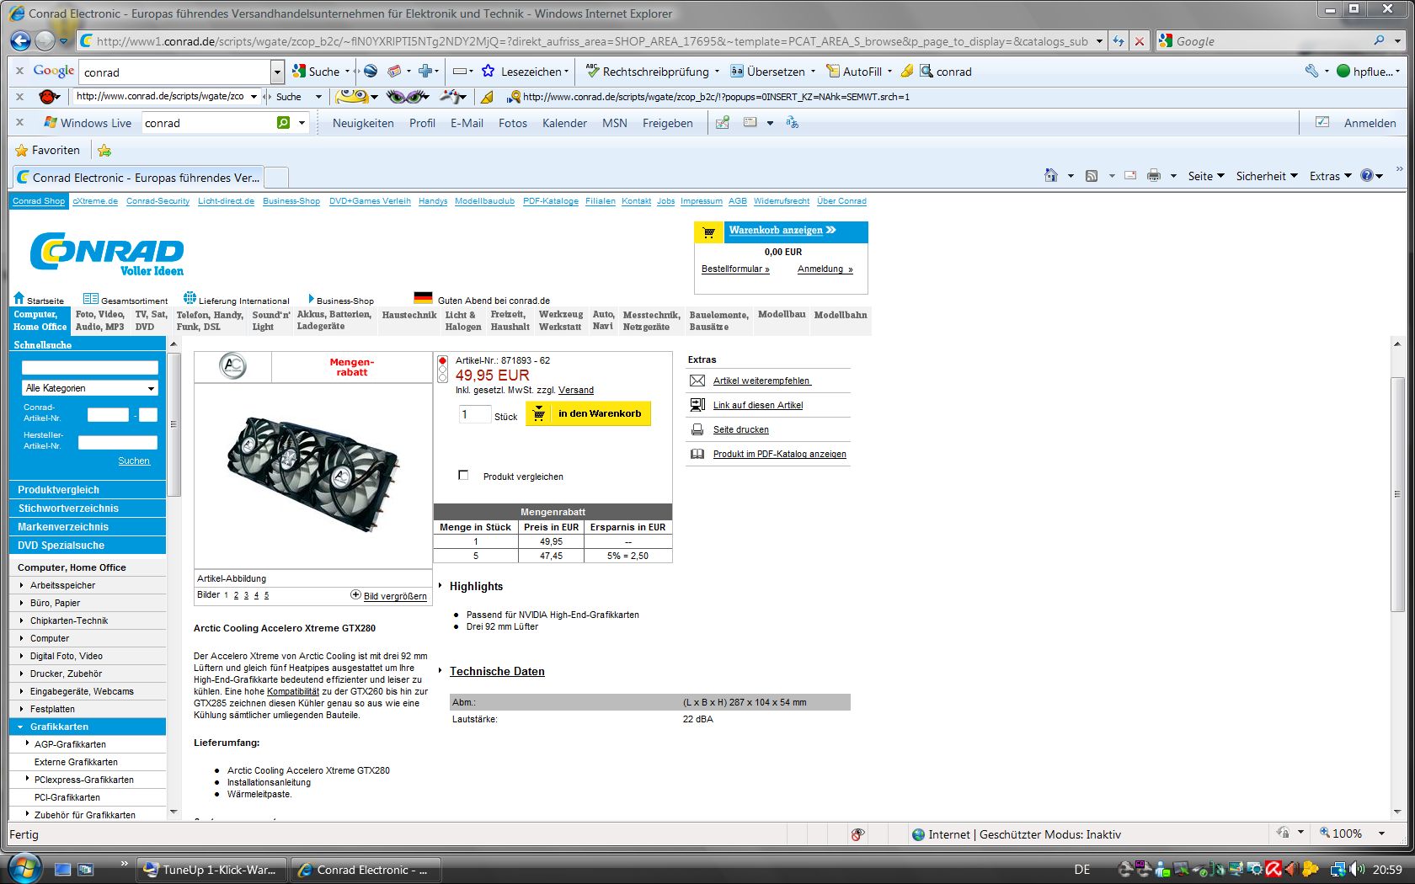
Task: Open the Bestellformular link
Action: pyautogui.click(x=735, y=269)
